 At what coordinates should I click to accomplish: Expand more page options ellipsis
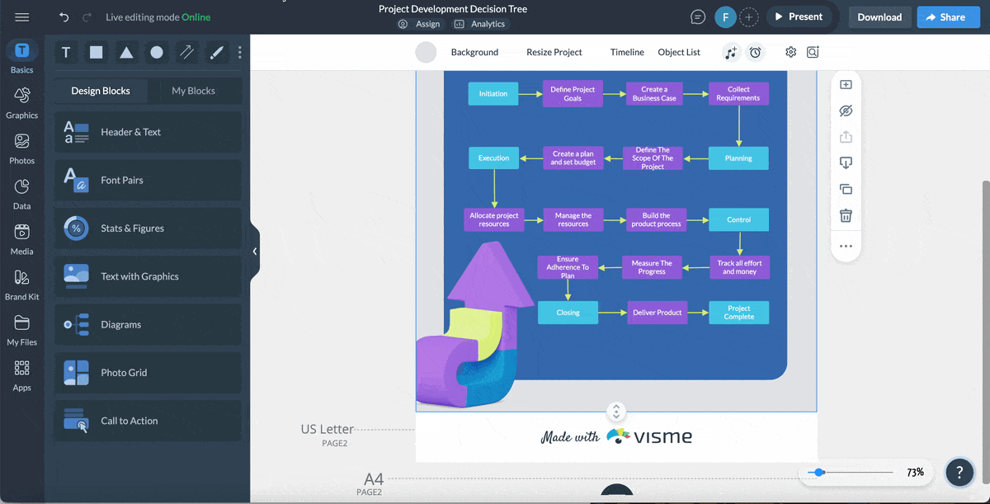[846, 246]
